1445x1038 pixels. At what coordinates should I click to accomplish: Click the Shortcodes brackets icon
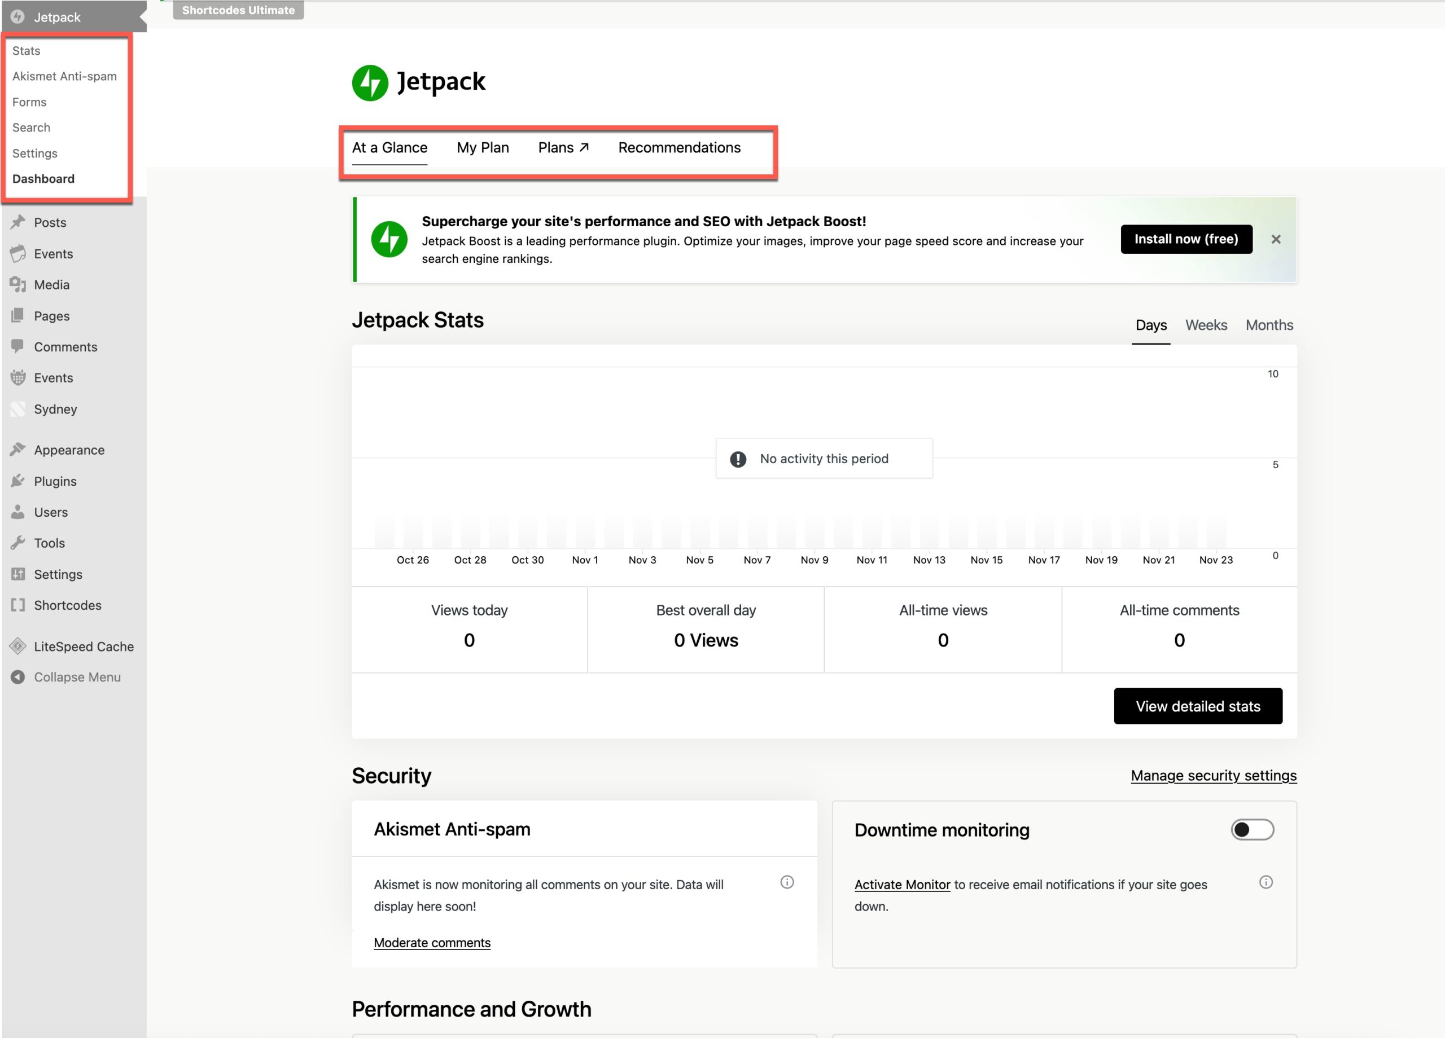tap(18, 604)
